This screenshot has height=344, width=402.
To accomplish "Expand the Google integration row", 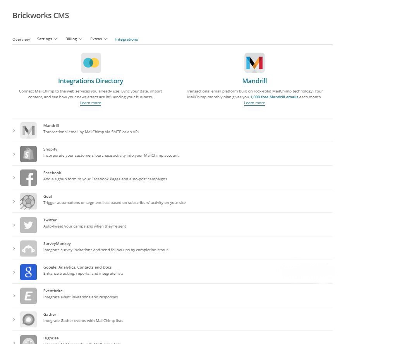I will pos(14,272).
